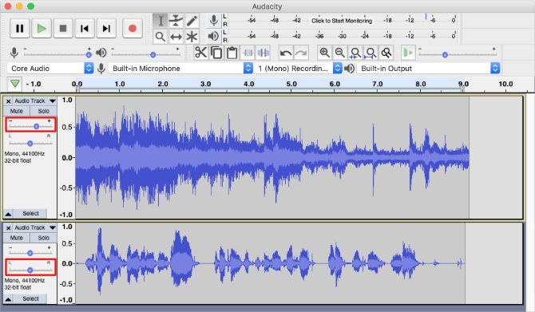Fit entire project in window
Screen dimensions: 535x312
tap(371, 53)
